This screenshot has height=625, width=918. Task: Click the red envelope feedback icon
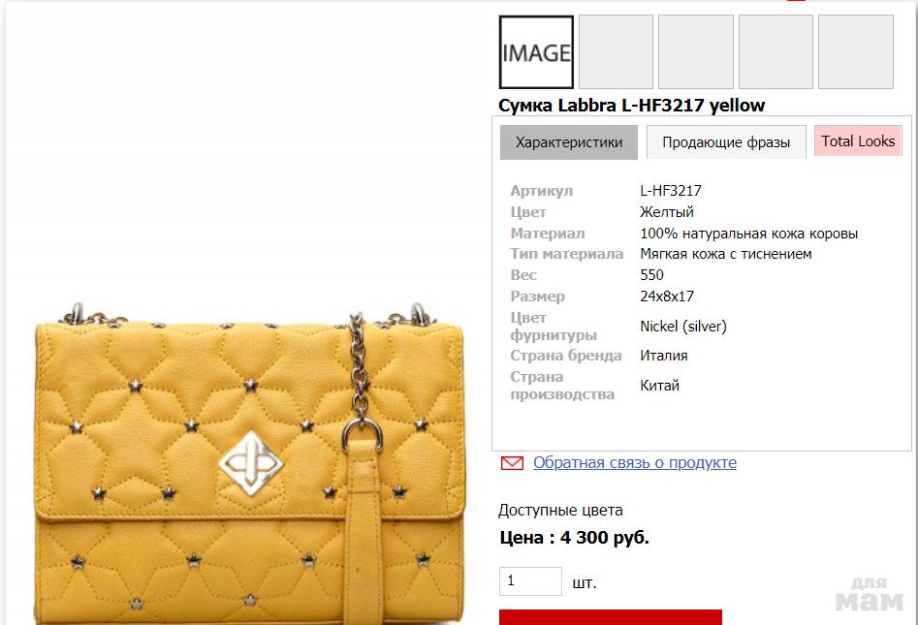pyautogui.click(x=512, y=463)
